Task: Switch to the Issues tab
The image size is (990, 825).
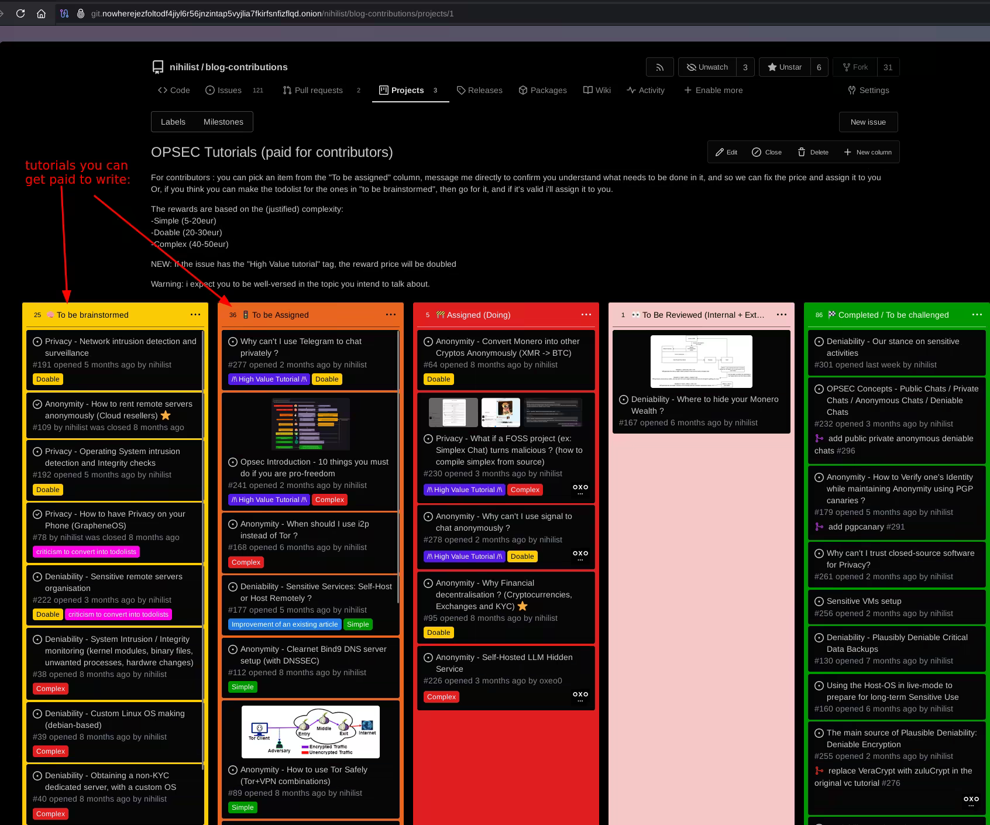Action: coord(224,90)
